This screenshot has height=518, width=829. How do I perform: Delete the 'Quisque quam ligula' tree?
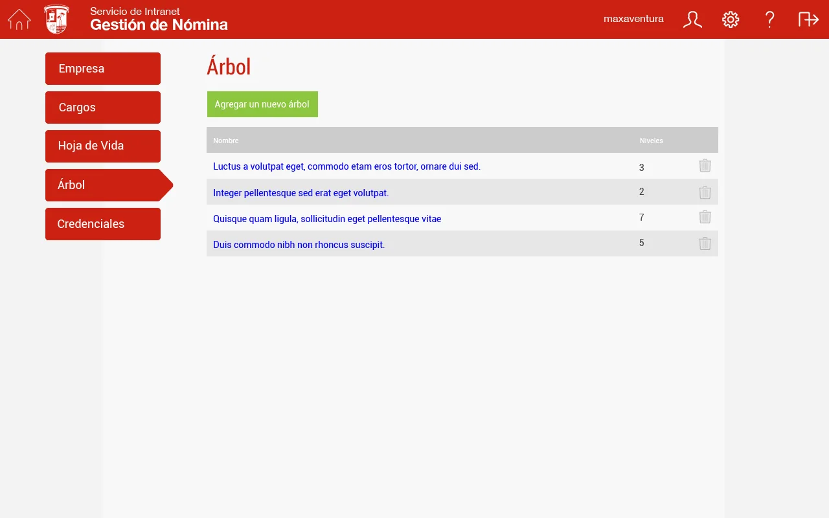point(705,218)
